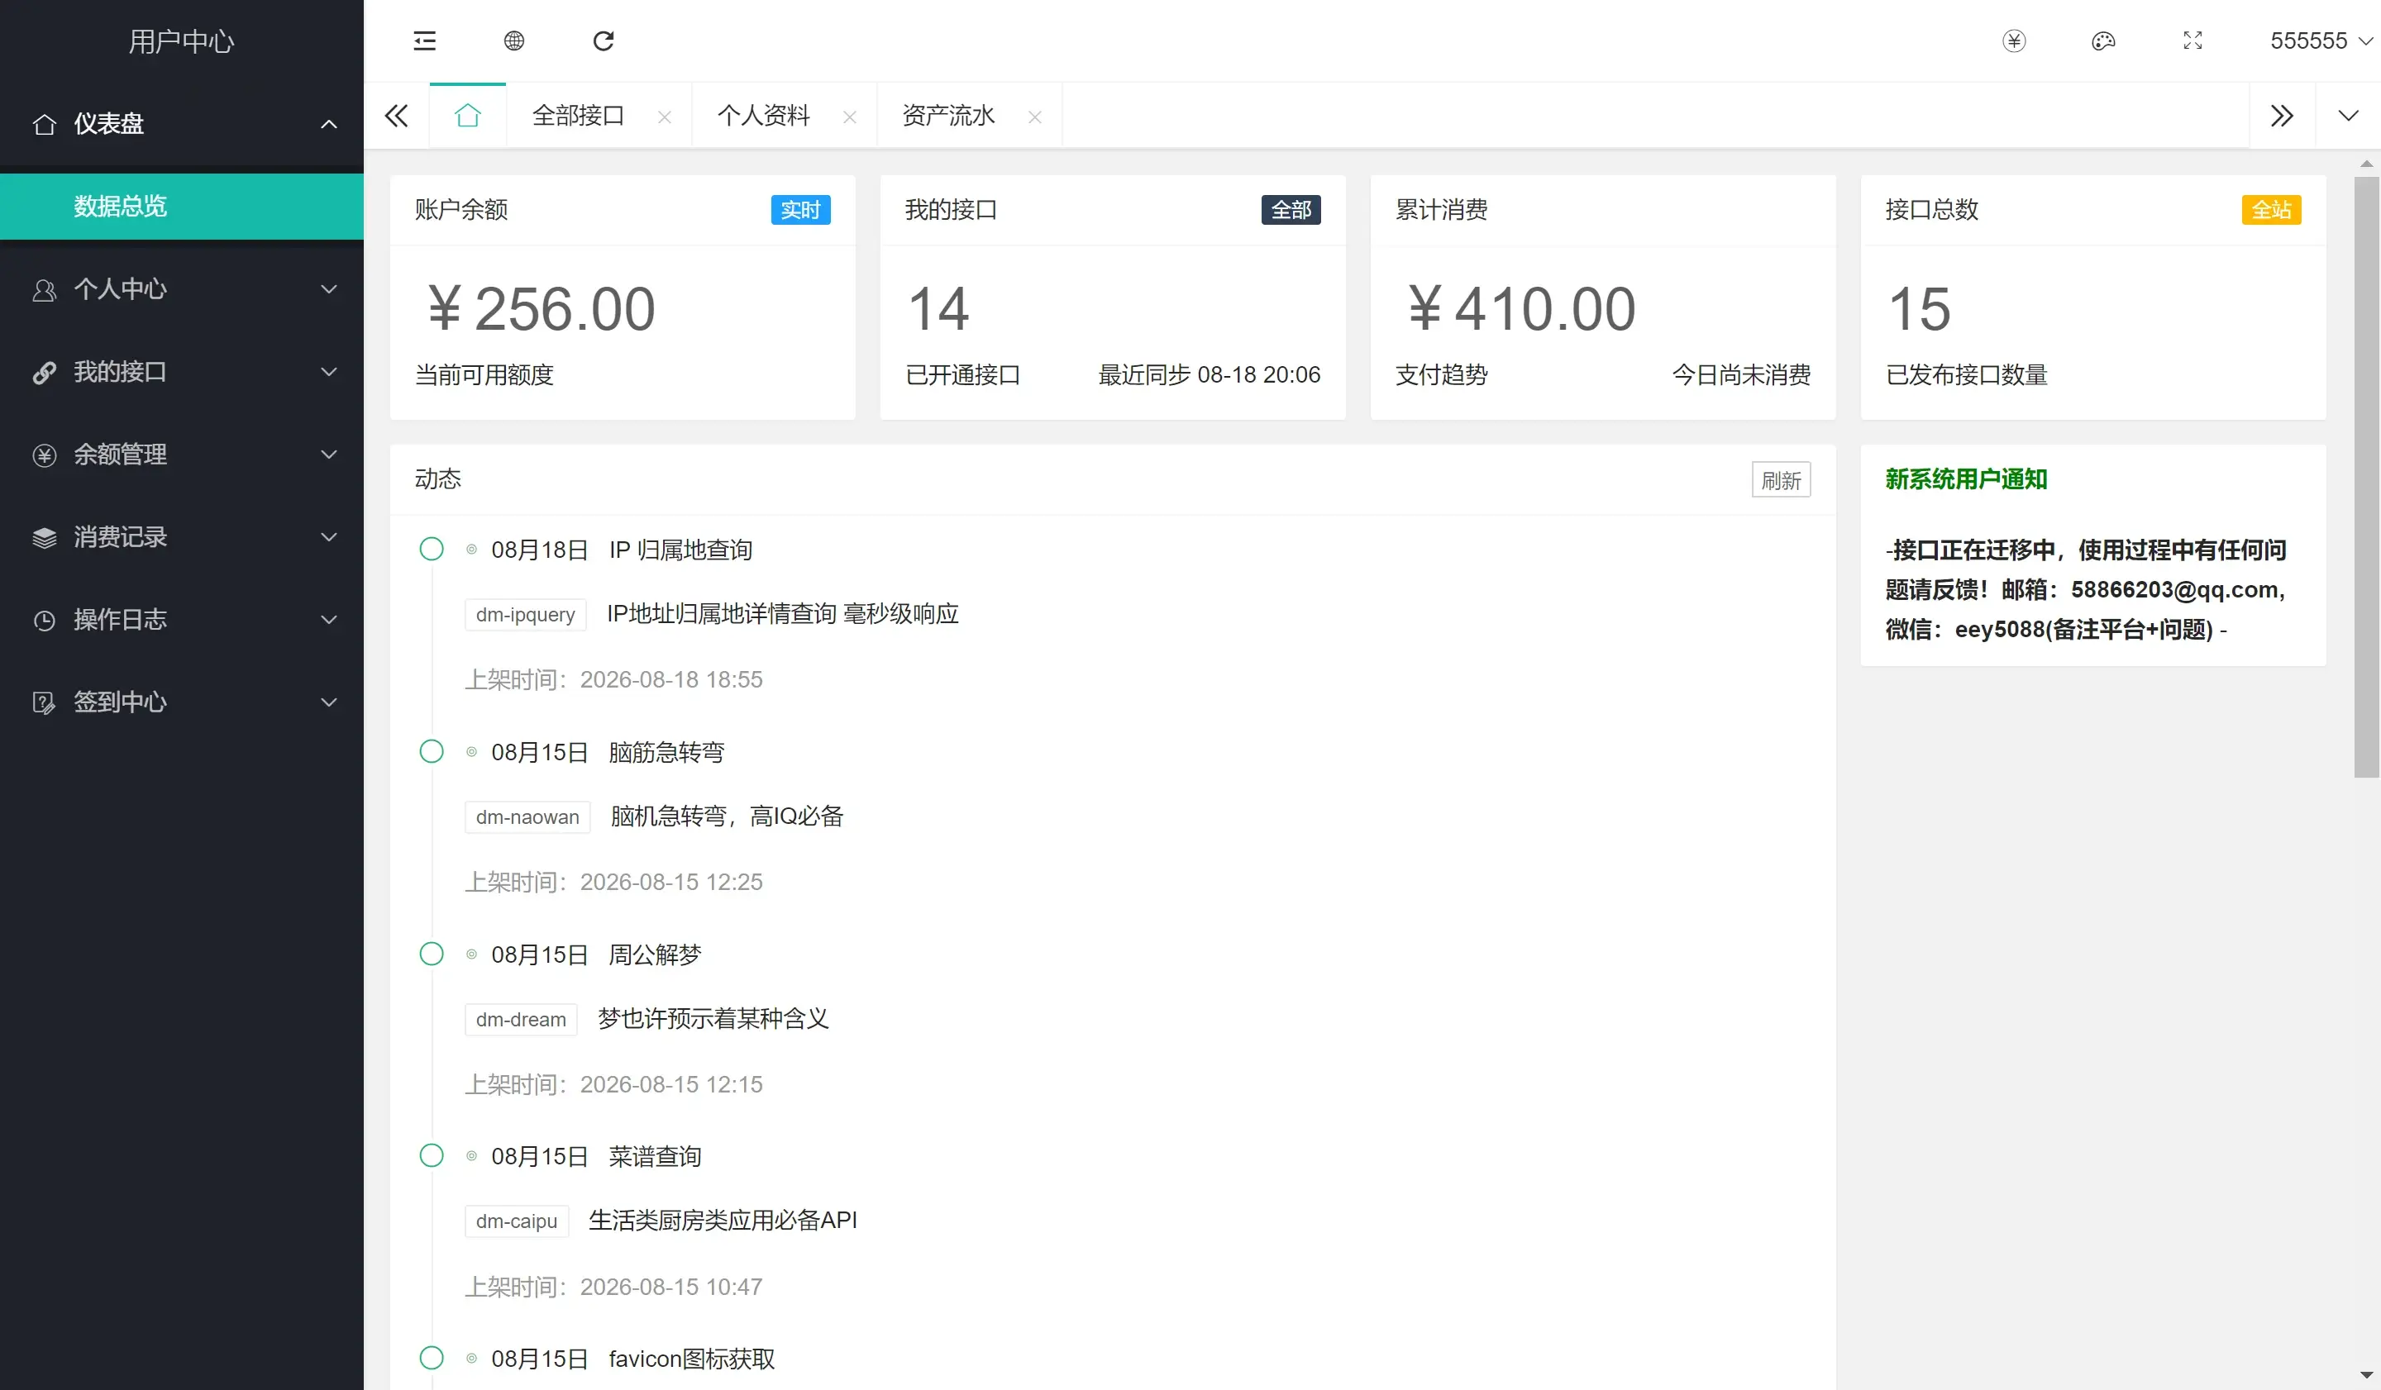Click the dm-ipquery tag

click(525, 615)
